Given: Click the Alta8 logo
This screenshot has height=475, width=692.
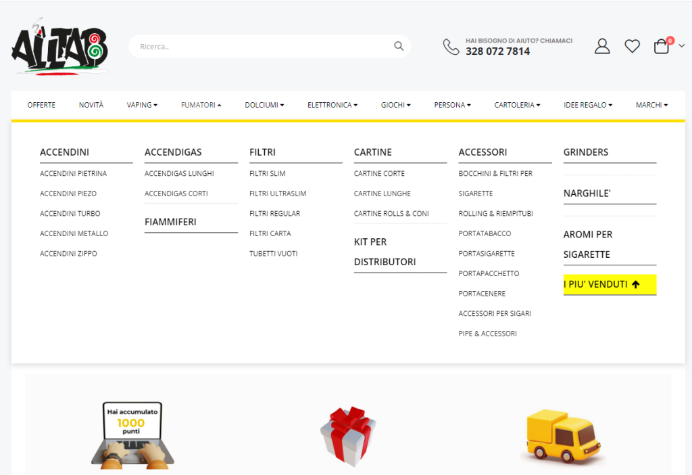Looking at the screenshot, I should [59, 47].
